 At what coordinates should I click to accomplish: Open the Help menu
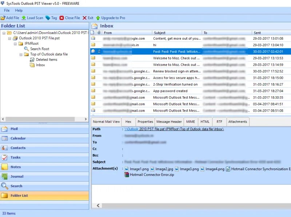(x=19, y=11)
